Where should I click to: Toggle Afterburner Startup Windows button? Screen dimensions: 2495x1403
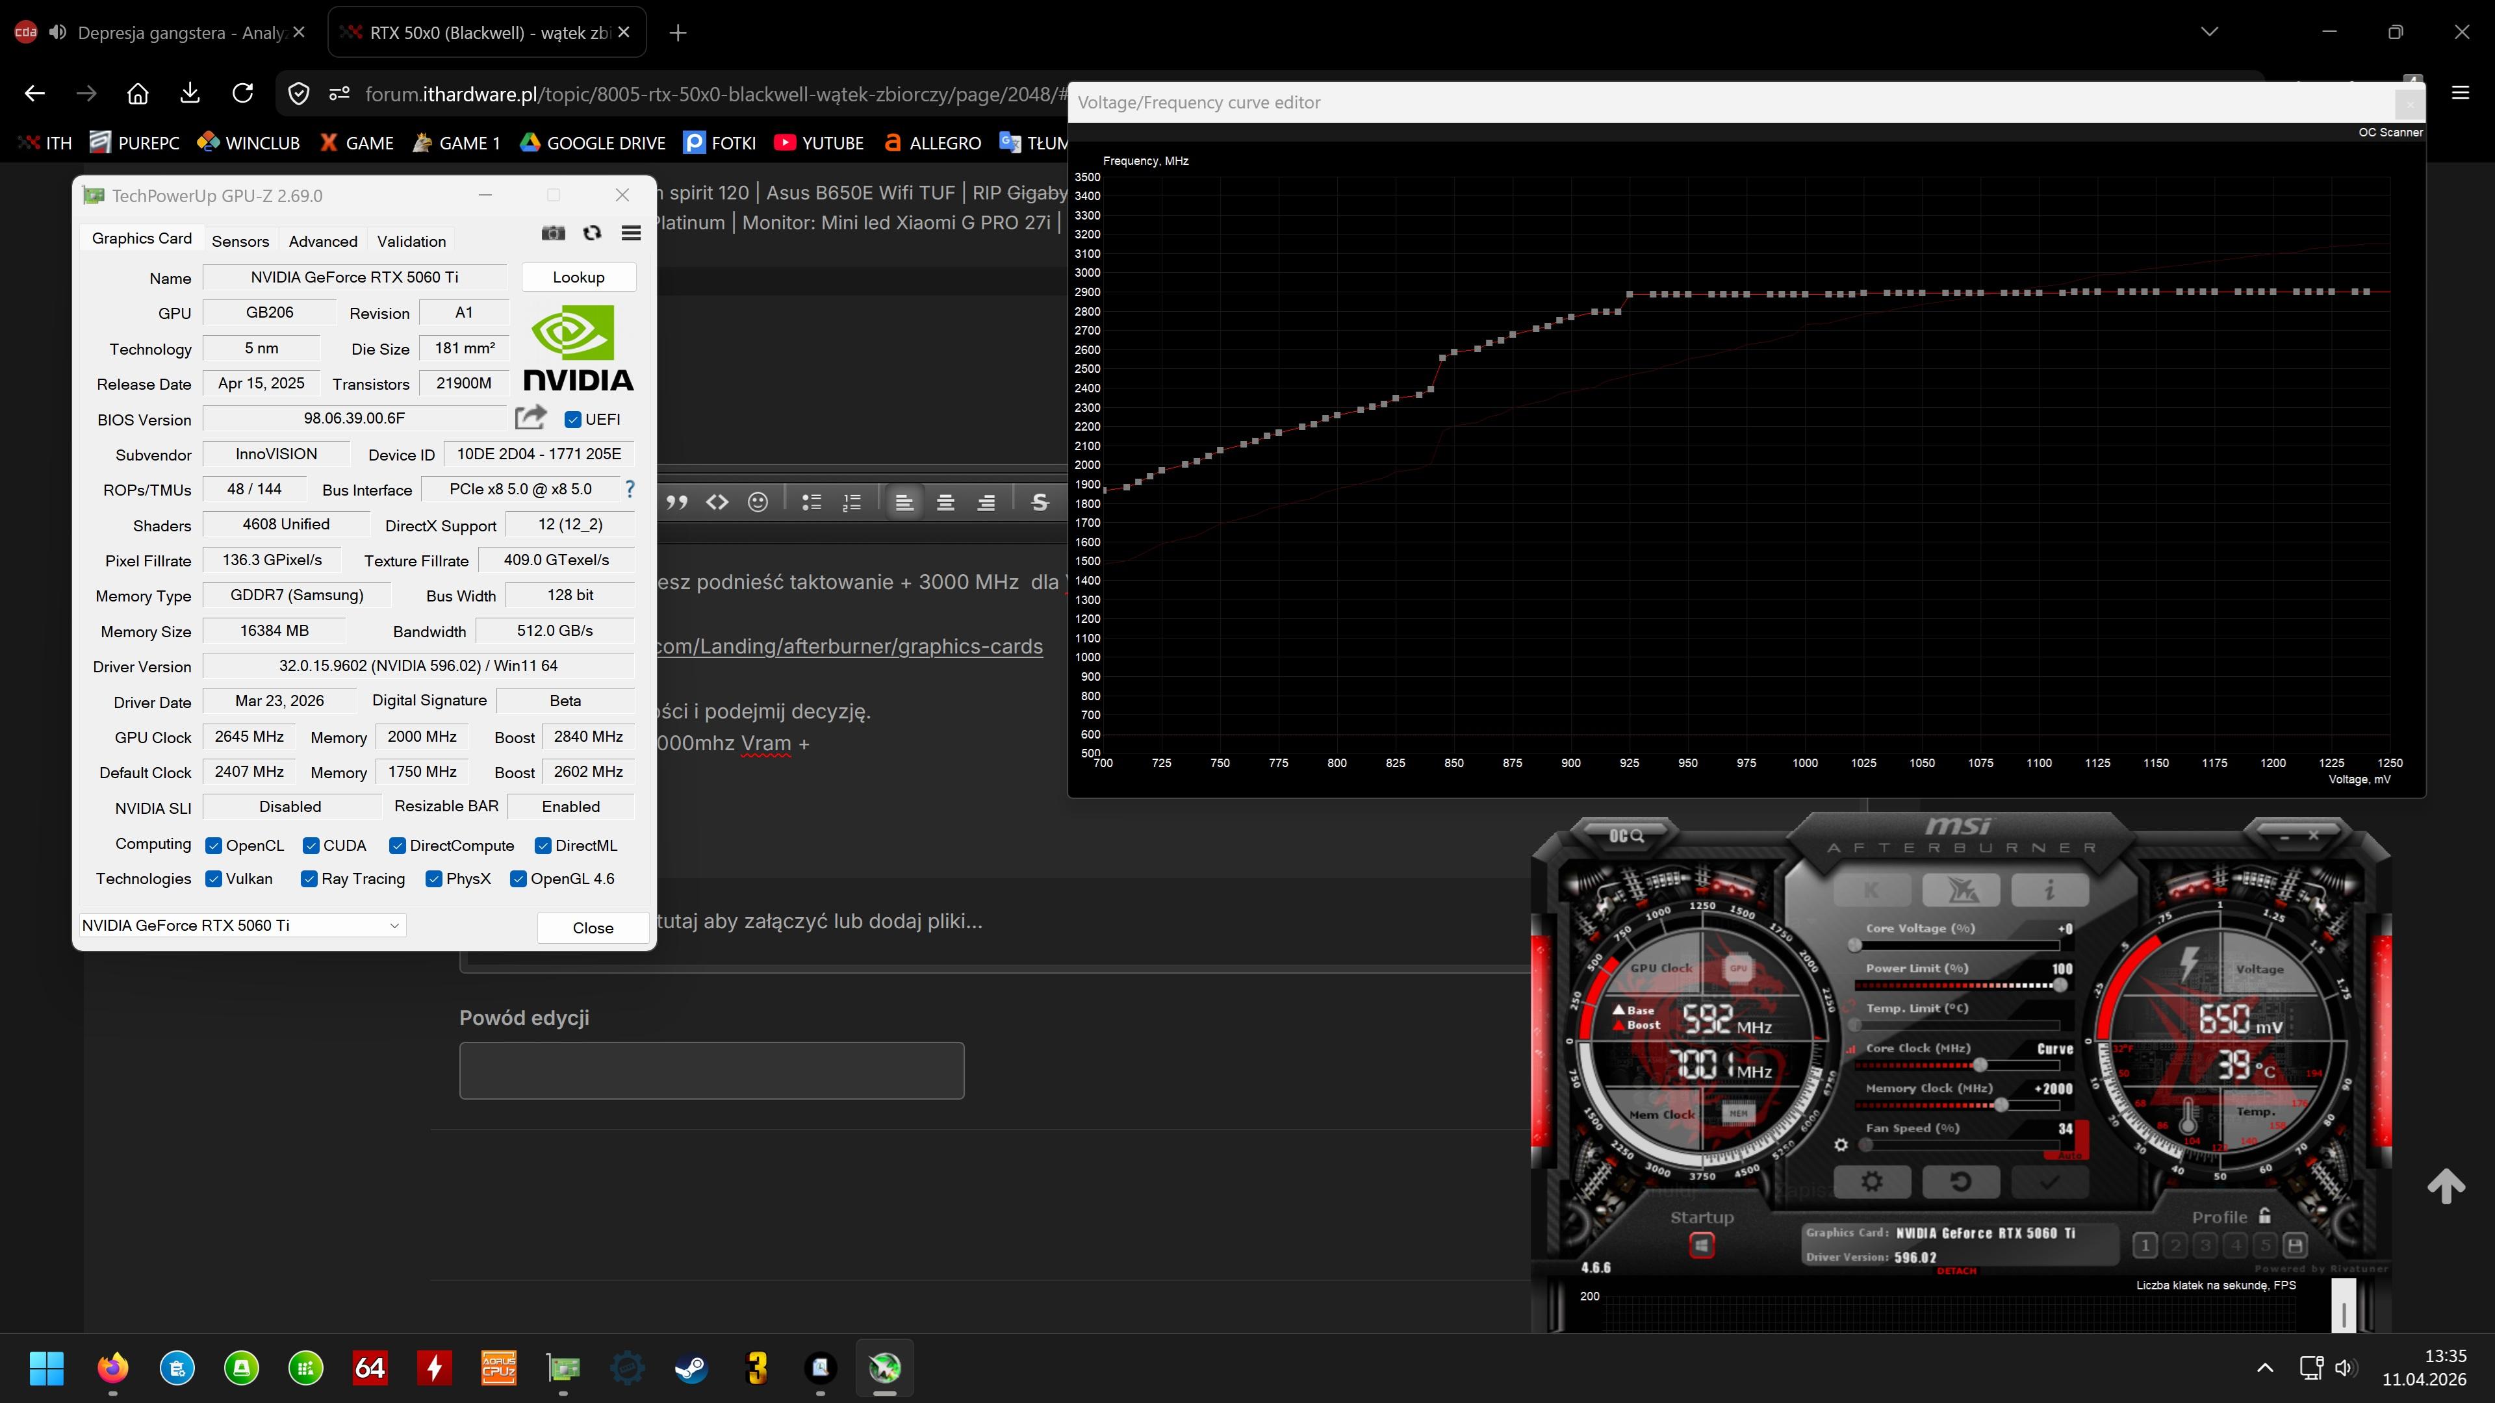[1702, 1246]
